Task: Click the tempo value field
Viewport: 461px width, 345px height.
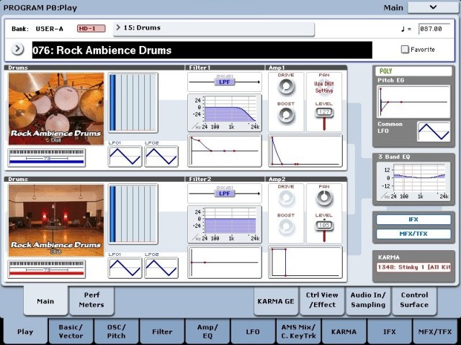Action: coord(434,29)
